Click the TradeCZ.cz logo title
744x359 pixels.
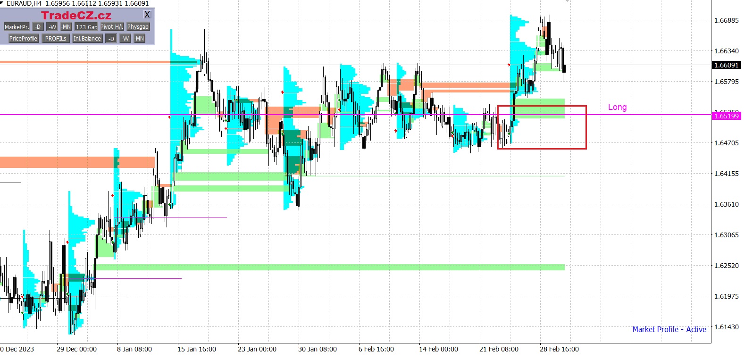tap(76, 16)
